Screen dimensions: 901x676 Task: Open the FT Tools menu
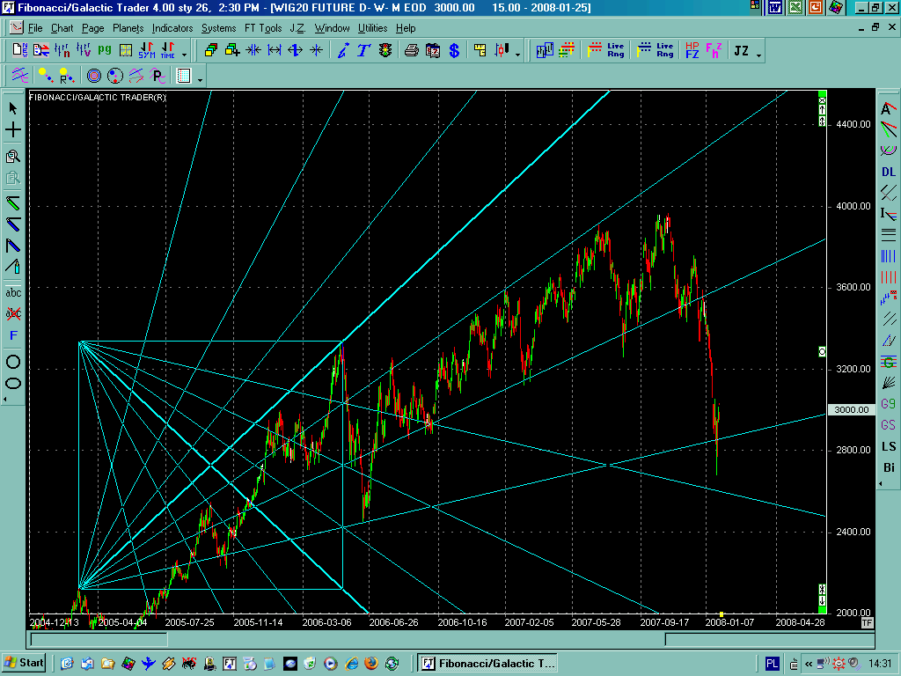[263, 28]
